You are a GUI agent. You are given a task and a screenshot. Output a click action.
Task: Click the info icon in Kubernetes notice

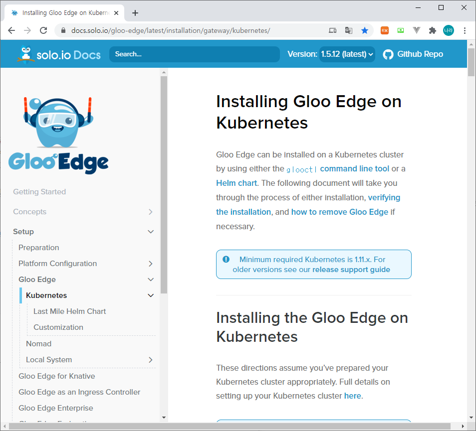(226, 259)
